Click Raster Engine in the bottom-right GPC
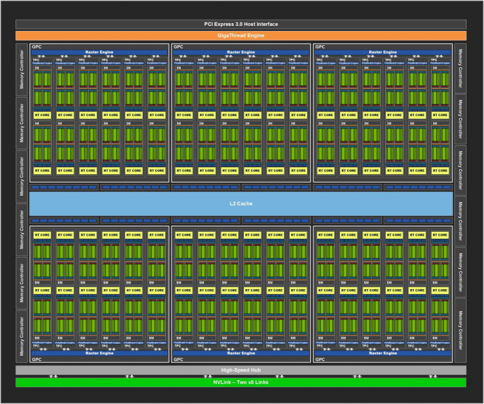This screenshot has height=404, width=484. click(x=383, y=353)
